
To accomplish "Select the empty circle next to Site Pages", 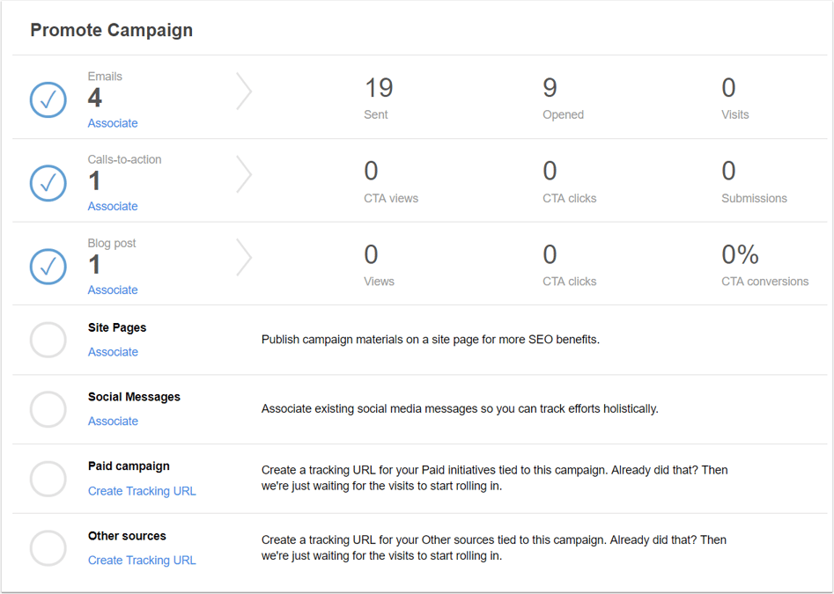I will point(48,340).
